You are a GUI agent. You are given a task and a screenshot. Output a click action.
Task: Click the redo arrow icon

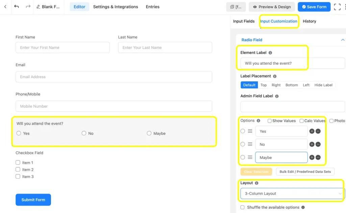point(28,6)
